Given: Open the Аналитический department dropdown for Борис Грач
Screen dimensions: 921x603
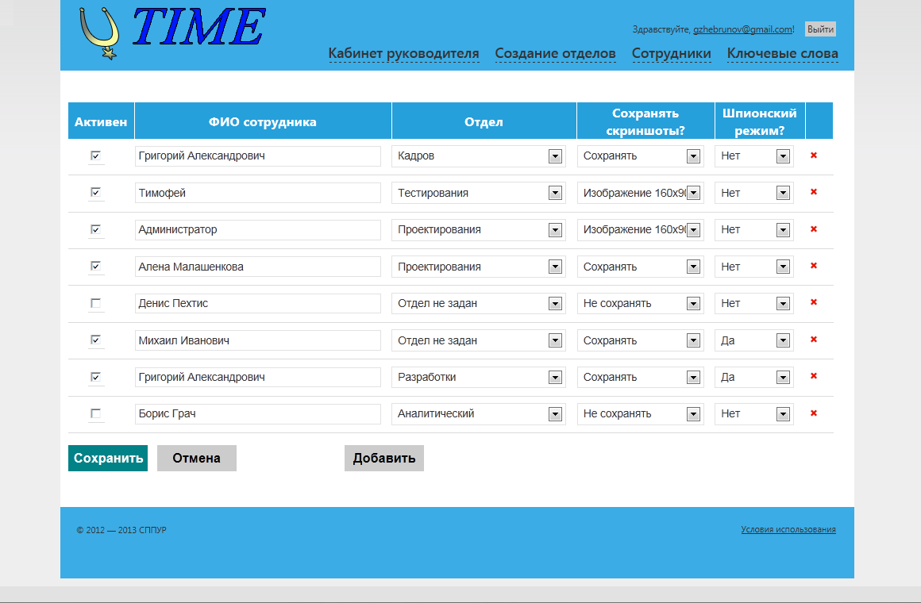Looking at the screenshot, I should click(556, 413).
